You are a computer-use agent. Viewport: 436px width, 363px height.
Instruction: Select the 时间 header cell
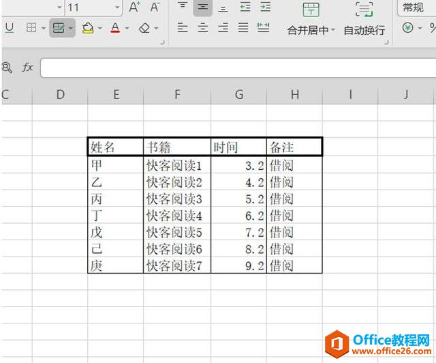coord(239,147)
